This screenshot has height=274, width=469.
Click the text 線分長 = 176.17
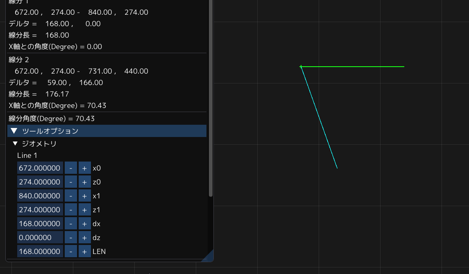tap(39, 94)
